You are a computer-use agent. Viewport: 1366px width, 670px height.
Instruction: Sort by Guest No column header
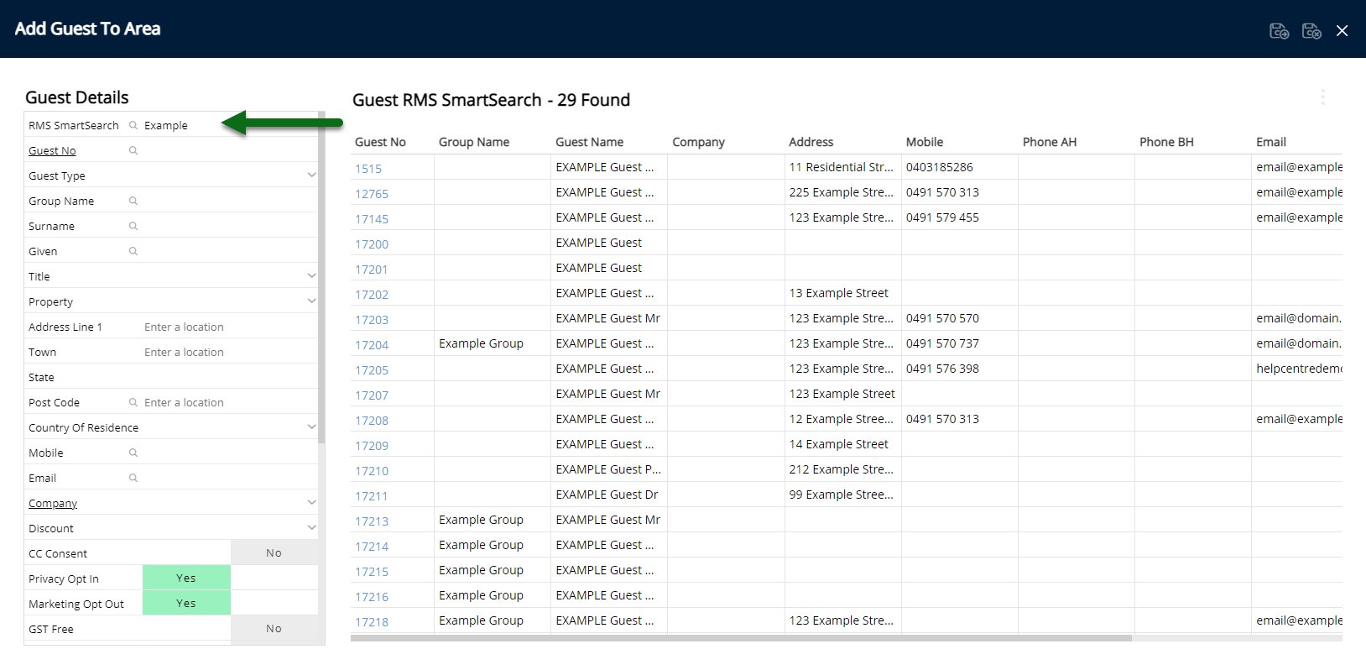click(380, 142)
